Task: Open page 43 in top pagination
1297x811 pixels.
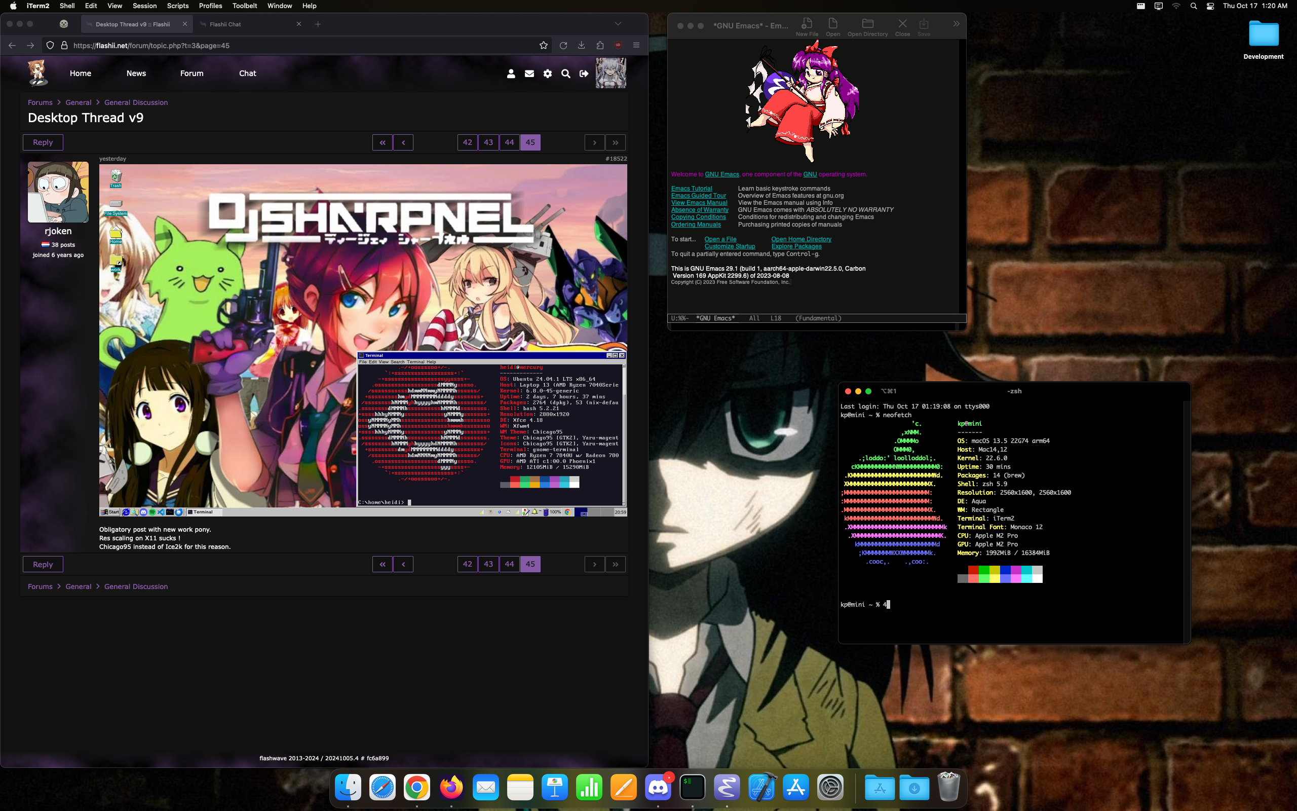Action: 488,142
